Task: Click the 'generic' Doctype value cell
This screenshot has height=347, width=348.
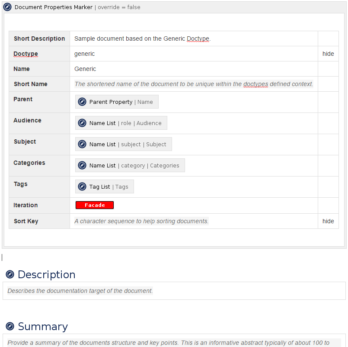Action: pyautogui.click(x=85, y=54)
